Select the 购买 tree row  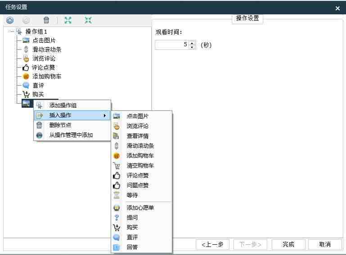coord(38,94)
